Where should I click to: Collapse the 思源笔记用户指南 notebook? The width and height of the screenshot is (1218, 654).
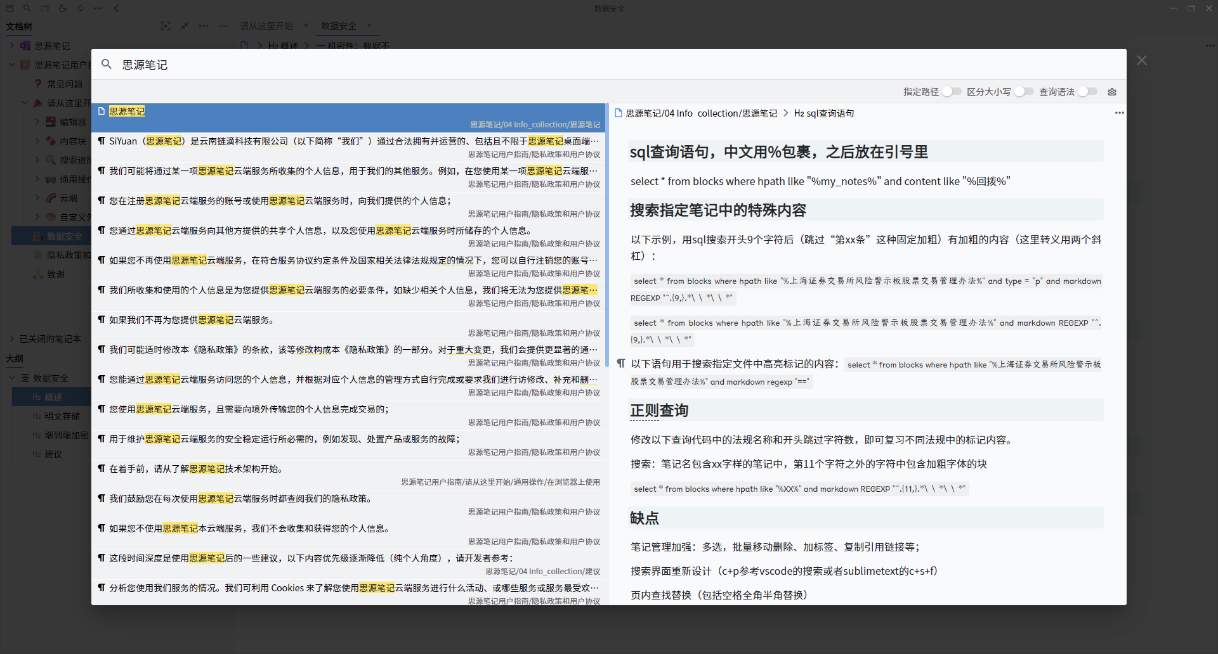tap(11, 64)
